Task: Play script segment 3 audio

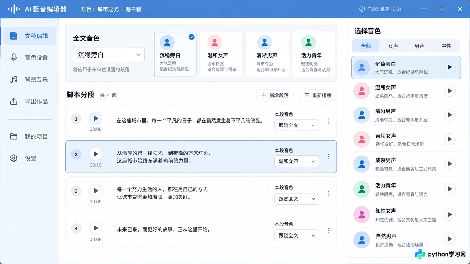Action: (x=96, y=191)
